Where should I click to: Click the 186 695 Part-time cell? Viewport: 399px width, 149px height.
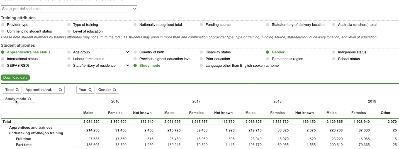click(88, 145)
